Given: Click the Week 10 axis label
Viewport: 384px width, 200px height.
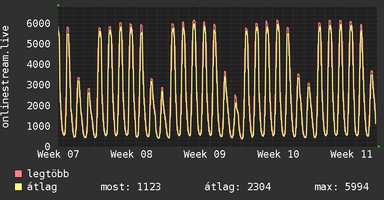Looking at the screenshot, I should (x=278, y=154).
